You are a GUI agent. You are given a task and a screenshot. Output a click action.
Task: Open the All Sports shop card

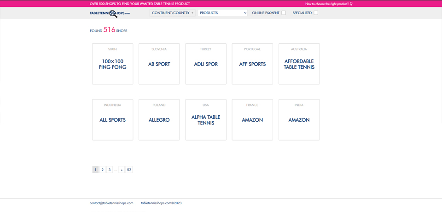[x=112, y=120]
